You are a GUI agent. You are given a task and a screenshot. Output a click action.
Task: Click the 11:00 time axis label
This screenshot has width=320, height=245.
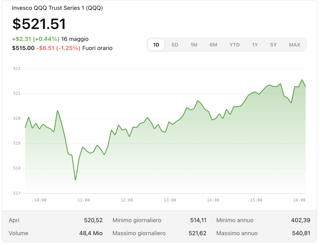(84, 200)
